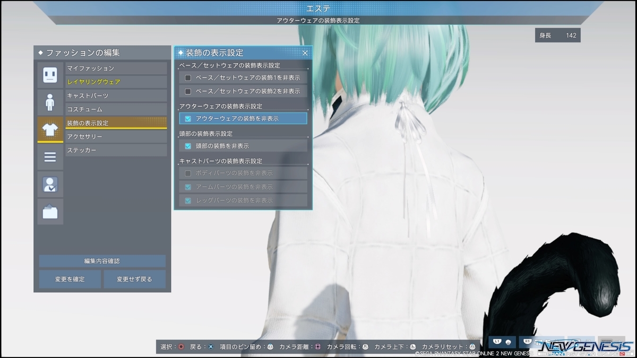
Task: Open アクセサリー menu entry
Action: (116, 137)
